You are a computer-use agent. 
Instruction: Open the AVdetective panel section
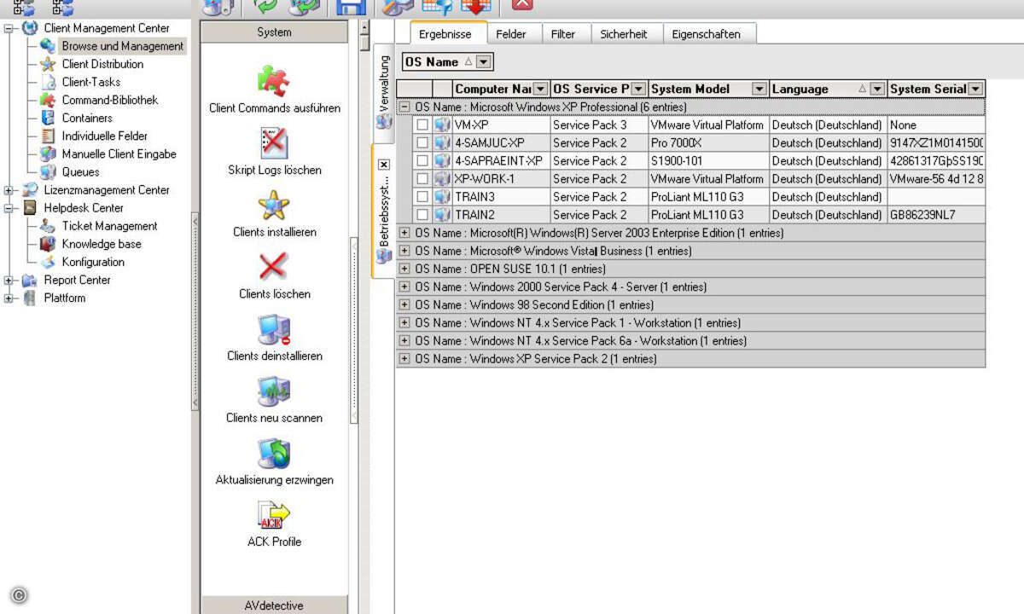tap(274, 605)
